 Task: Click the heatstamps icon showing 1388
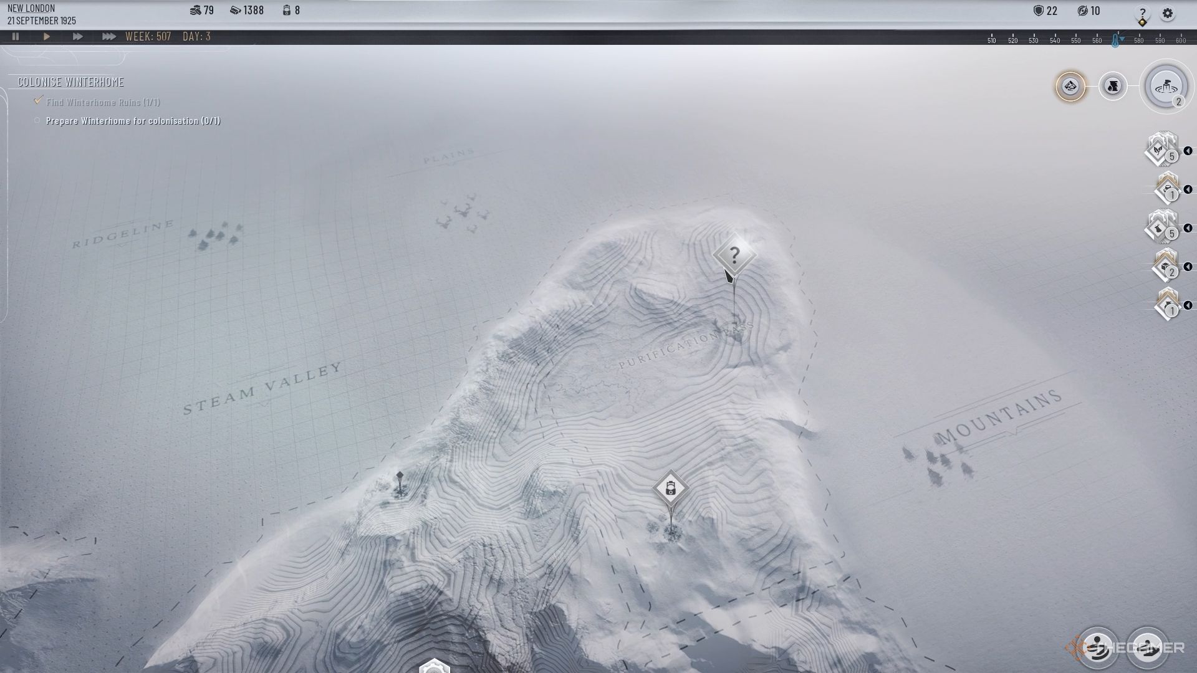(235, 11)
